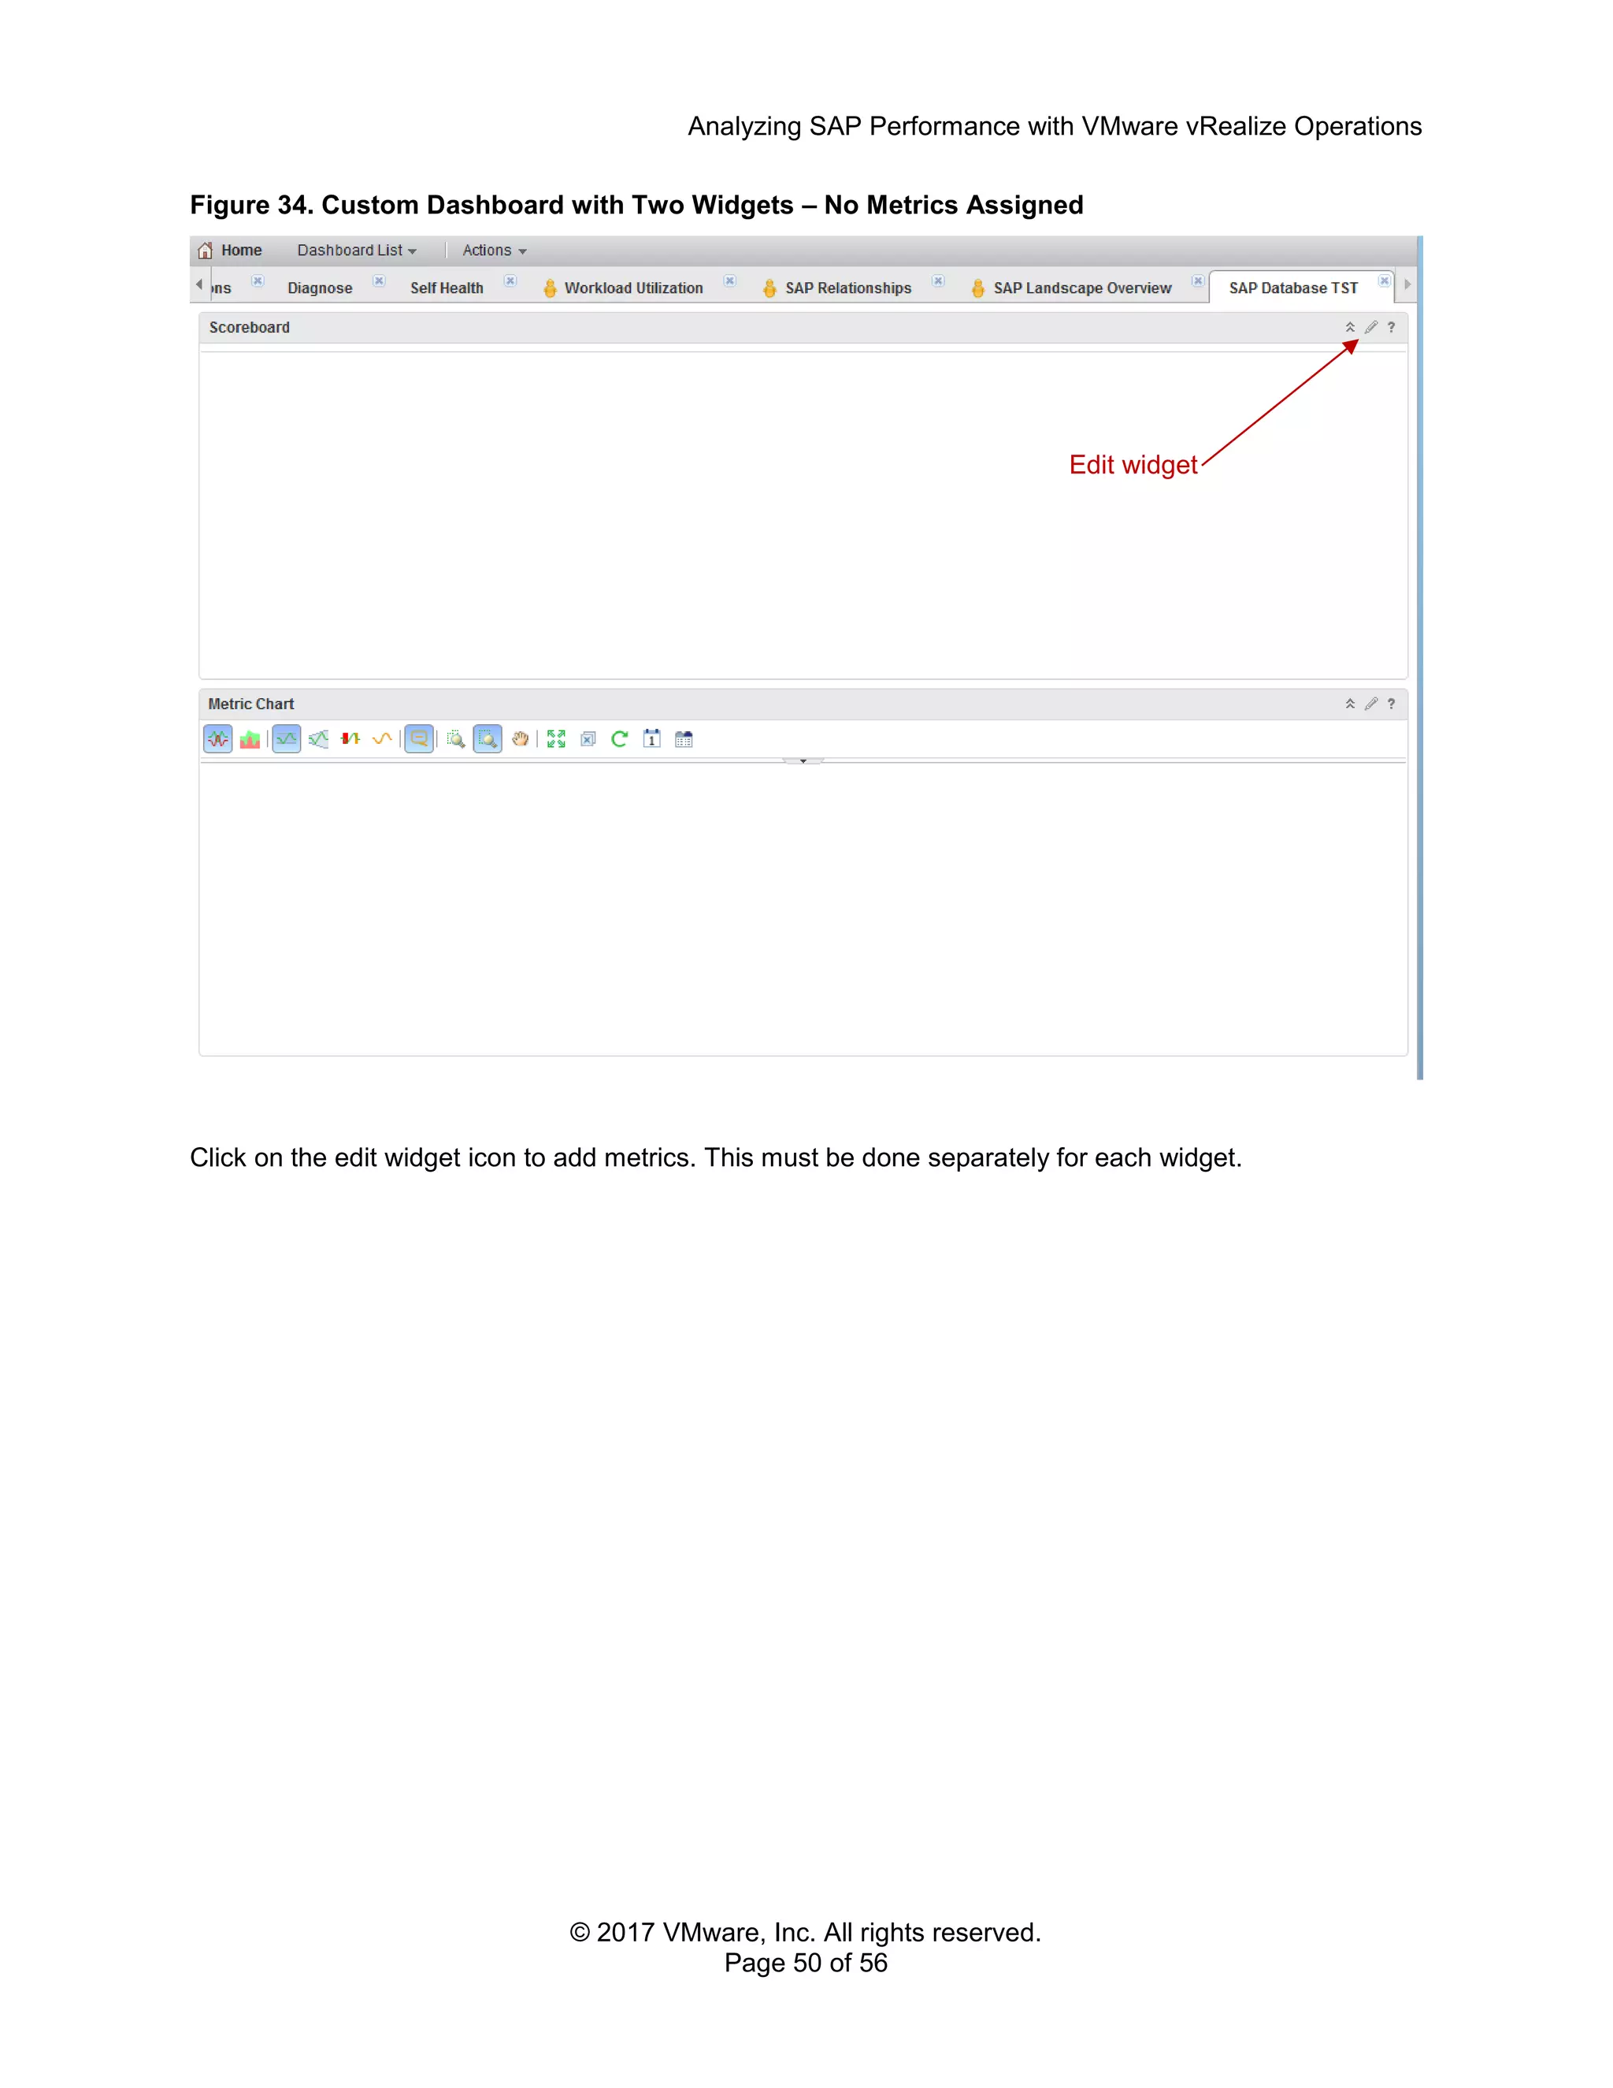Close the Diagnose tab
The height and width of the screenshot is (2088, 1613).
[380, 281]
